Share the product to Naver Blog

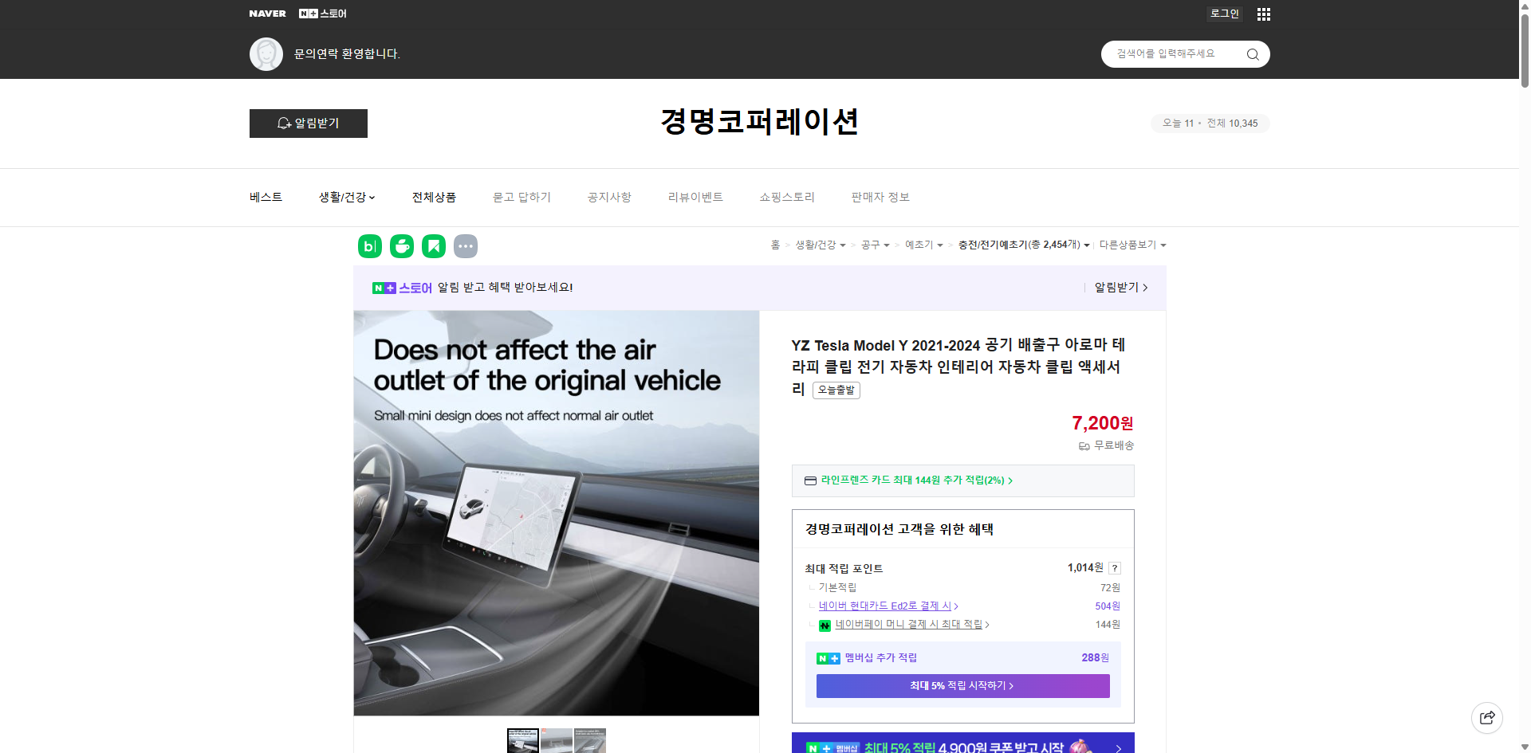[x=369, y=246]
